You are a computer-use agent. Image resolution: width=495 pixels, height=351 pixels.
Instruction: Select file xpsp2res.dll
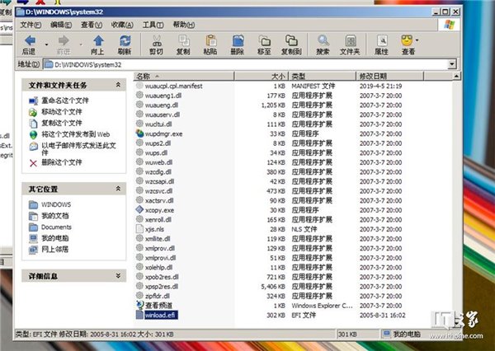pos(162,287)
